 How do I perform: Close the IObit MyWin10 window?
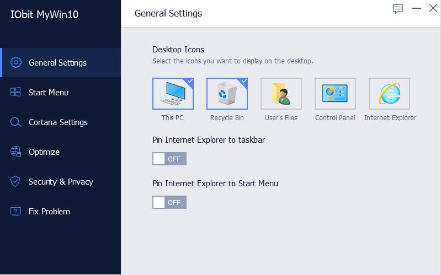[433, 8]
